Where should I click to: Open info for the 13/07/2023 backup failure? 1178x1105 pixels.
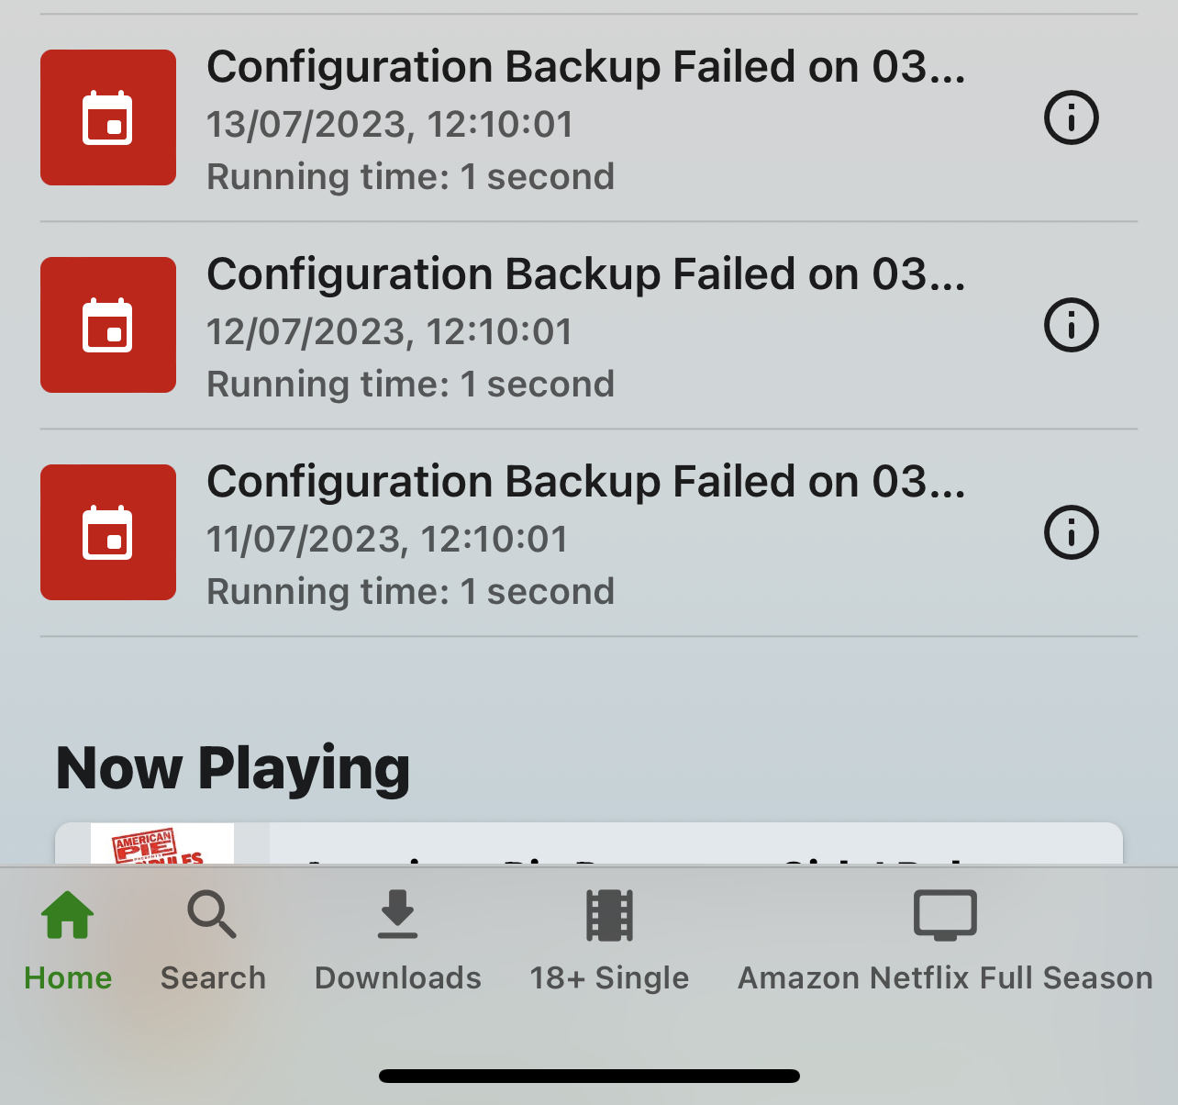point(1071,117)
